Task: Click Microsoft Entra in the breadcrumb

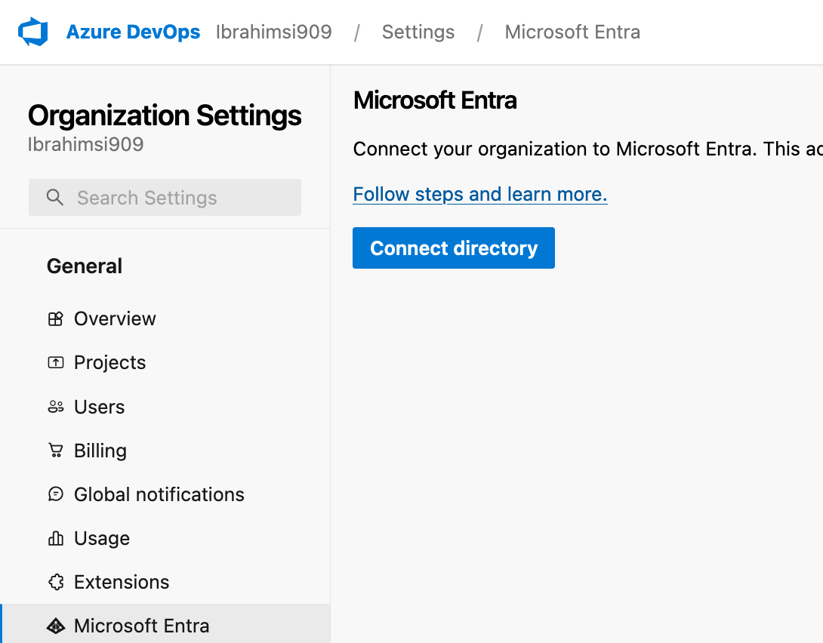Action: point(572,32)
